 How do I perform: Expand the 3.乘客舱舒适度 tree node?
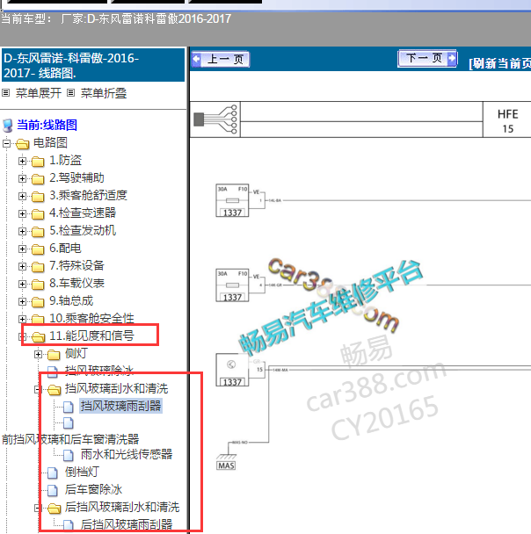[22, 196]
